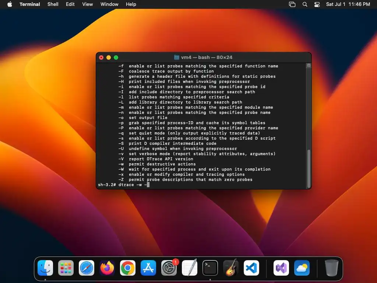The width and height of the screenshot is (377, 283).
Task: Open the View menu
Action: point(88,4)
